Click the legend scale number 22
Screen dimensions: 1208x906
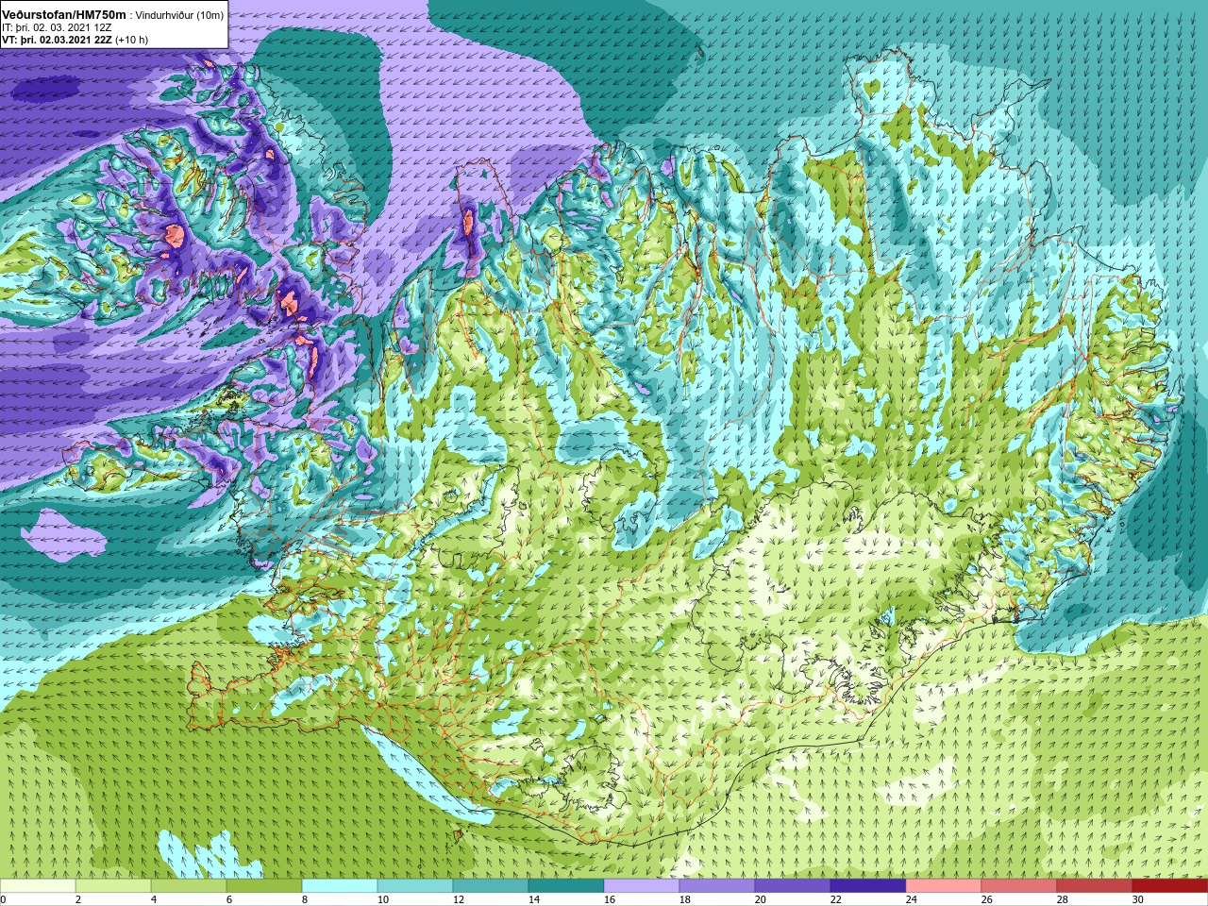(x=835, y=900)
